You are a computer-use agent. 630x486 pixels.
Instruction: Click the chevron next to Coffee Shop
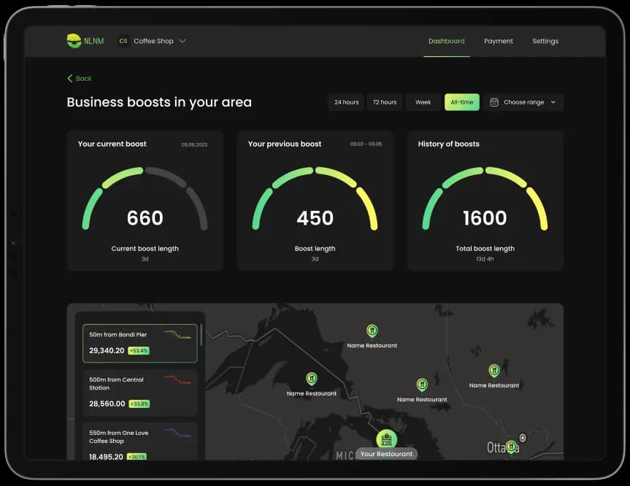183,41
